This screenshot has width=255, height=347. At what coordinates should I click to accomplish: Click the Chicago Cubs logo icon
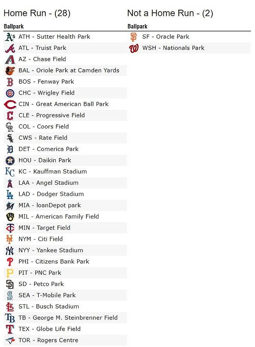(x=10, y=93)
